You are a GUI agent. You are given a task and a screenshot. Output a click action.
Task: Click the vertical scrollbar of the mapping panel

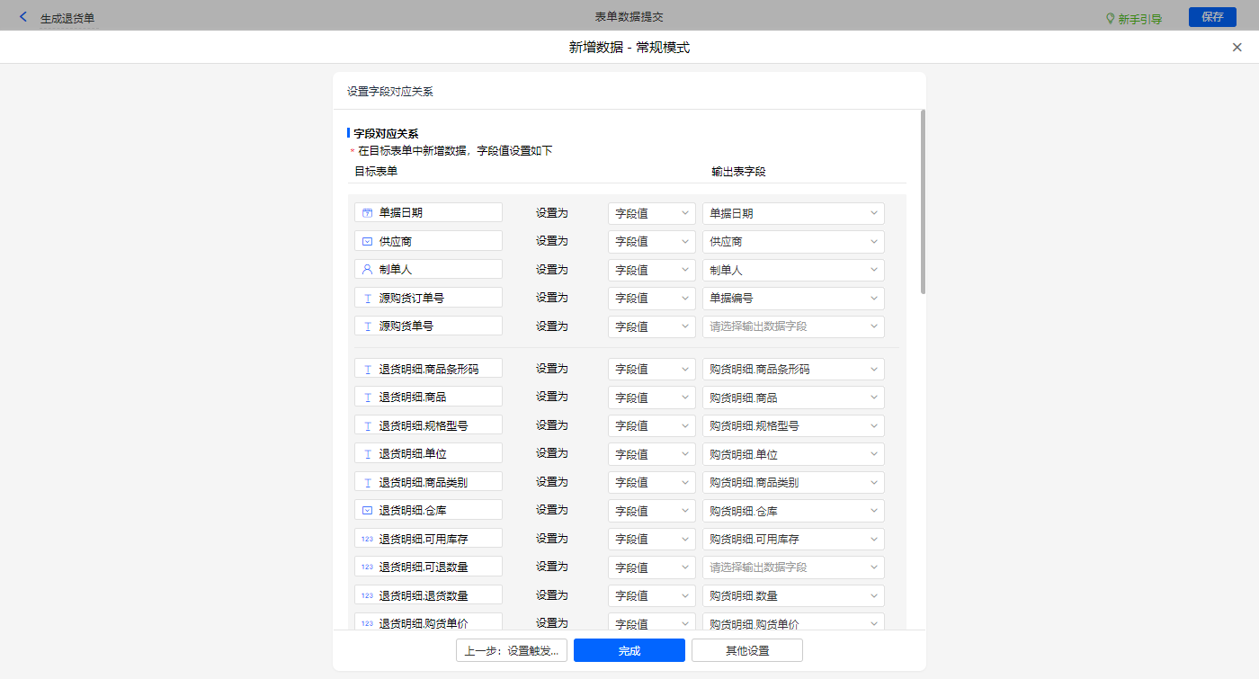tap(923, 202)
